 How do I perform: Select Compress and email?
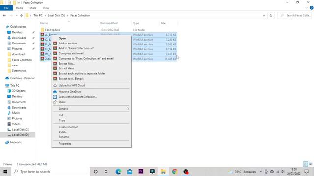point(72,53)
